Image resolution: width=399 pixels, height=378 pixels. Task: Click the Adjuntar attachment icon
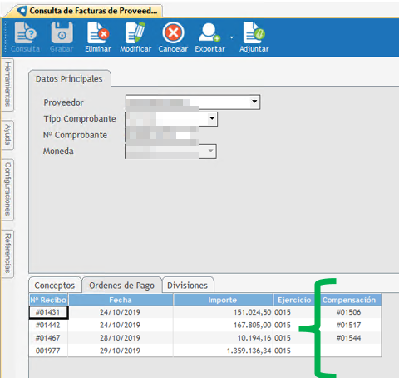pos(254,32)
